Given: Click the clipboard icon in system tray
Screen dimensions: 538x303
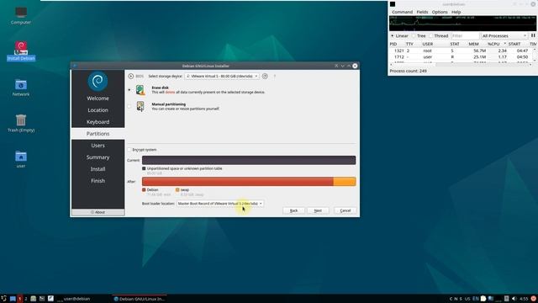Looking at the screenshot, I should coord(483,299).
